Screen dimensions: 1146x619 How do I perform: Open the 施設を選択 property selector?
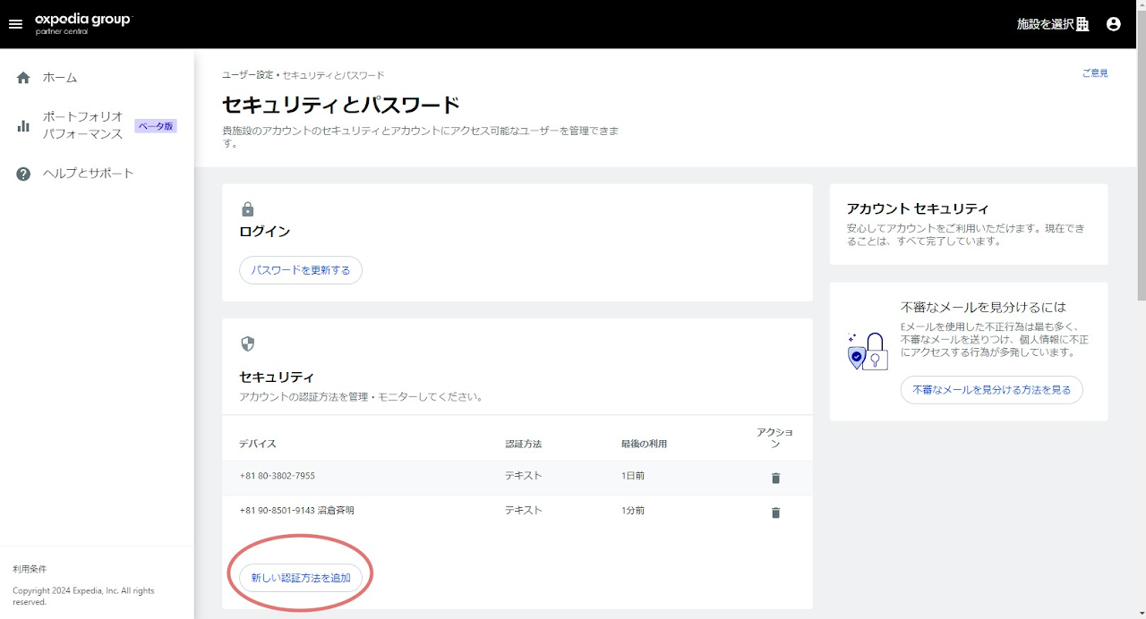pos(1045,24)
